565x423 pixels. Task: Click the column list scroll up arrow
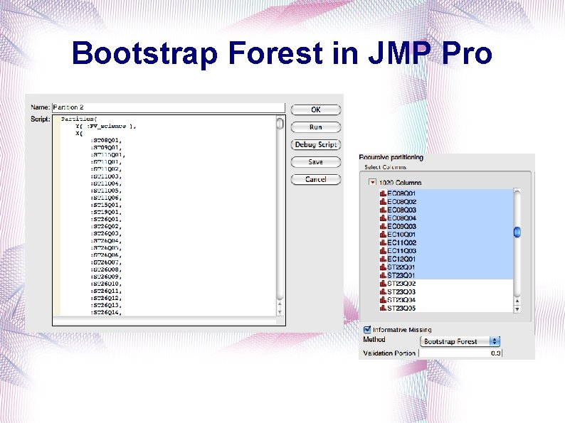(x=517, y=301)
